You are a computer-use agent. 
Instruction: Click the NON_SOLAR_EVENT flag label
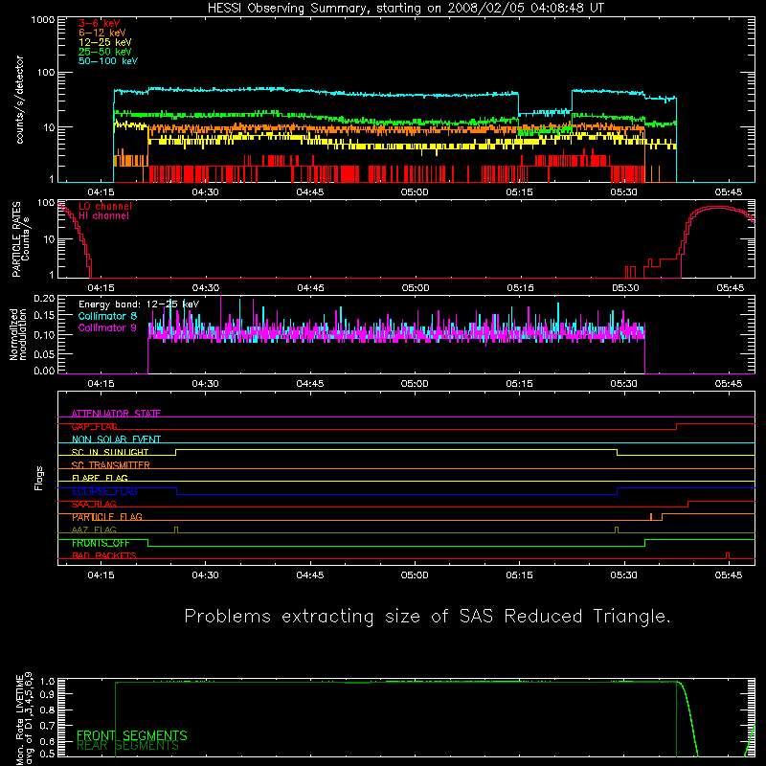pyautogui.click(x=116, y=439)
